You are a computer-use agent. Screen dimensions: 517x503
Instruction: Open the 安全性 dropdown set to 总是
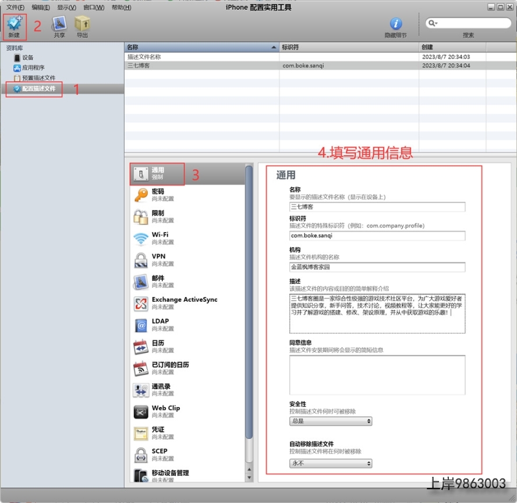point(331,421)
